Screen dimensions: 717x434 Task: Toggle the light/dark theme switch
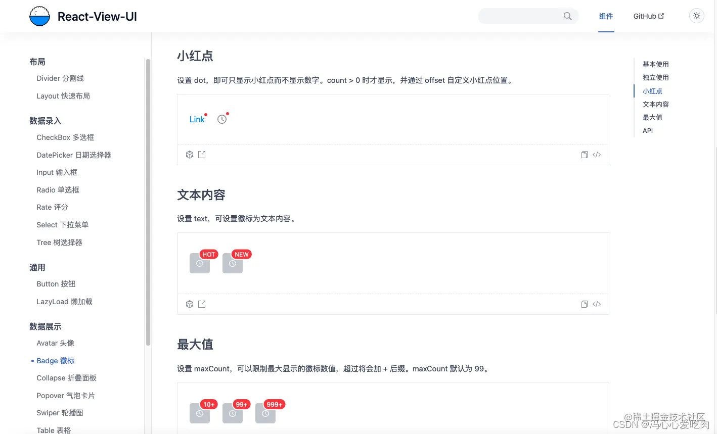[x=696, y=16]
